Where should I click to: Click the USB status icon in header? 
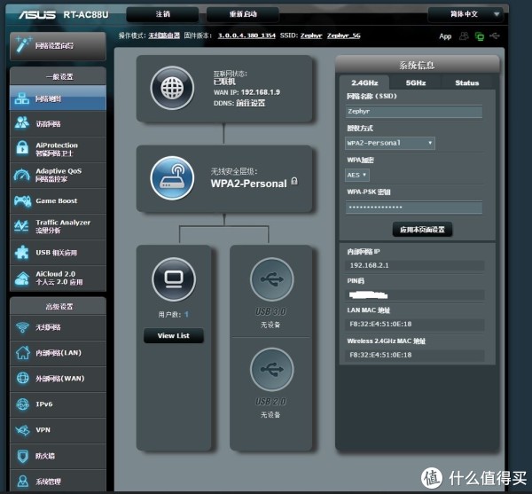tap(495, 35)
